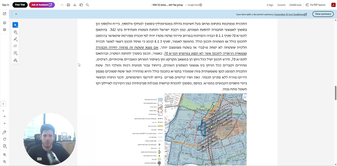
Task: Activate the freehand draw lasso tool
Action: coord(15,46)
